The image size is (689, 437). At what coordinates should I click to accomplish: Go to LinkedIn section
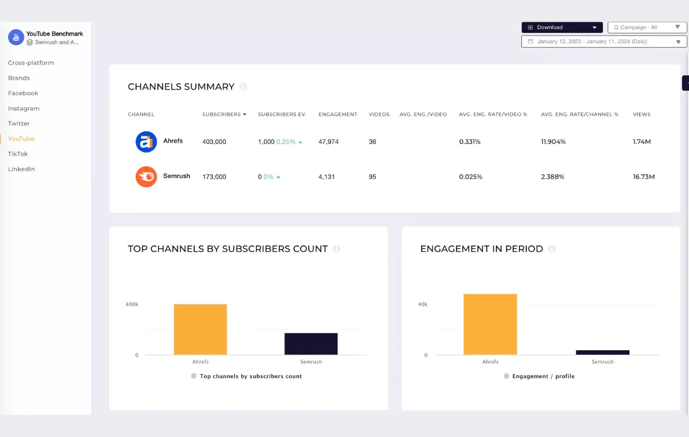pos(21,169)
